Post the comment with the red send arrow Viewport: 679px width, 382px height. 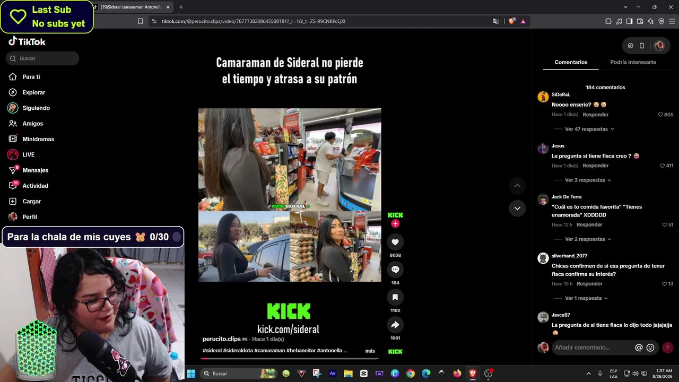pyautogui.click(x=668, y=348)
